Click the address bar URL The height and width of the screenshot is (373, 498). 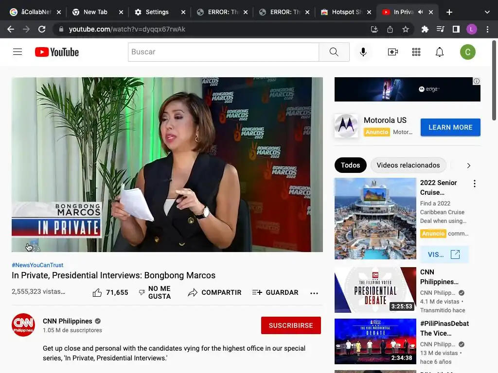(x=127, y=29)
